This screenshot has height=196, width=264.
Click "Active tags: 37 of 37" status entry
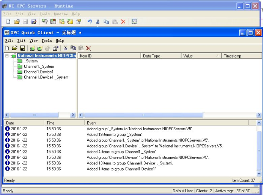coord(233,191)
